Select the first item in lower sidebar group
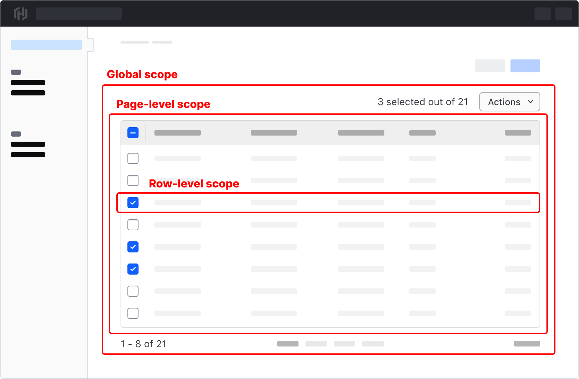This screenshot has height=379, width=579. pyautogui.click(x=28, y=145)
